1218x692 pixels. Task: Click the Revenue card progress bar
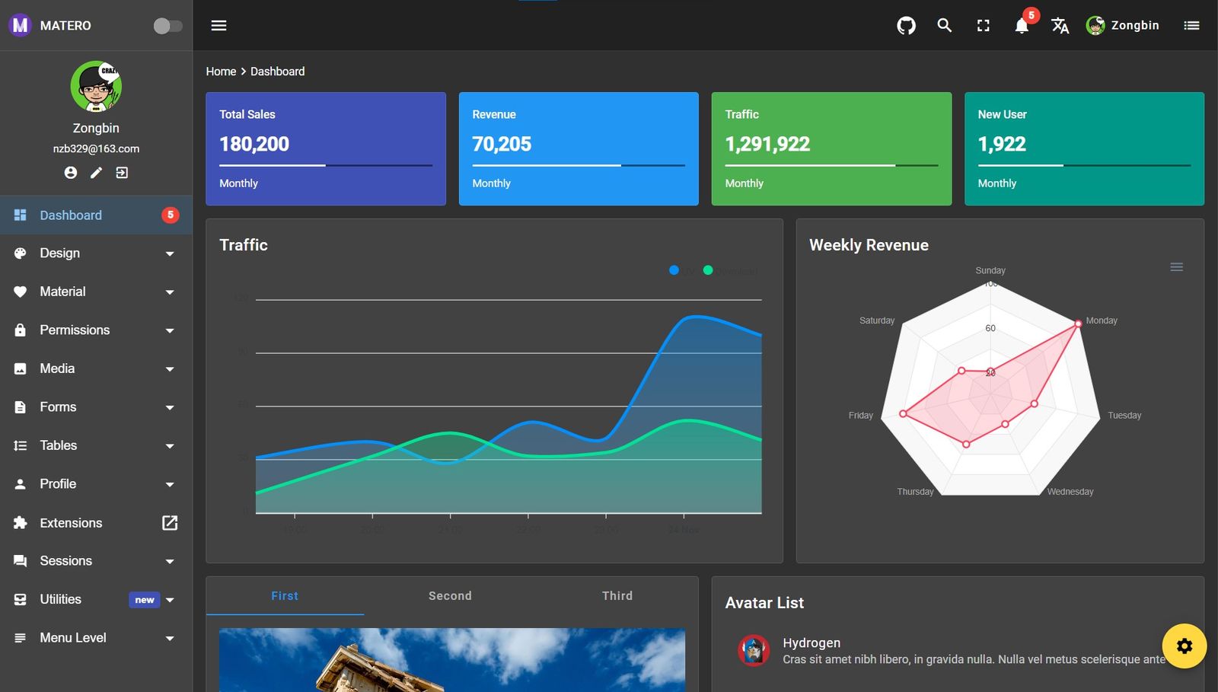click(x=579, y=165)
